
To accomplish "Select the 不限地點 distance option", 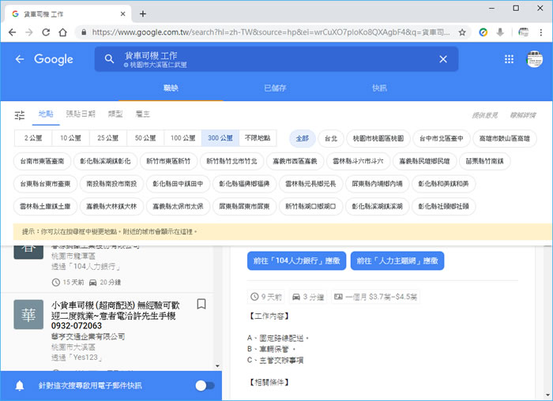I will tap(258, 138).
